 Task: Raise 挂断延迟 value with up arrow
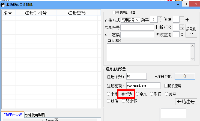tap(182, 26)
